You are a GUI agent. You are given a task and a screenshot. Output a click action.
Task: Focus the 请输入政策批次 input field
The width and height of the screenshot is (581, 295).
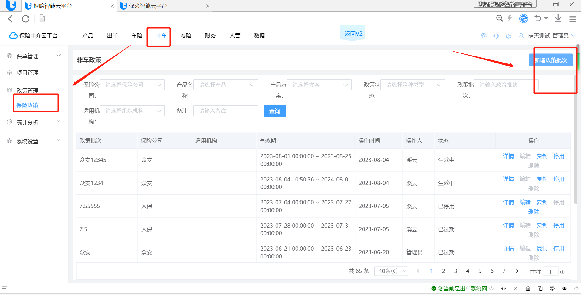point(506,85)
